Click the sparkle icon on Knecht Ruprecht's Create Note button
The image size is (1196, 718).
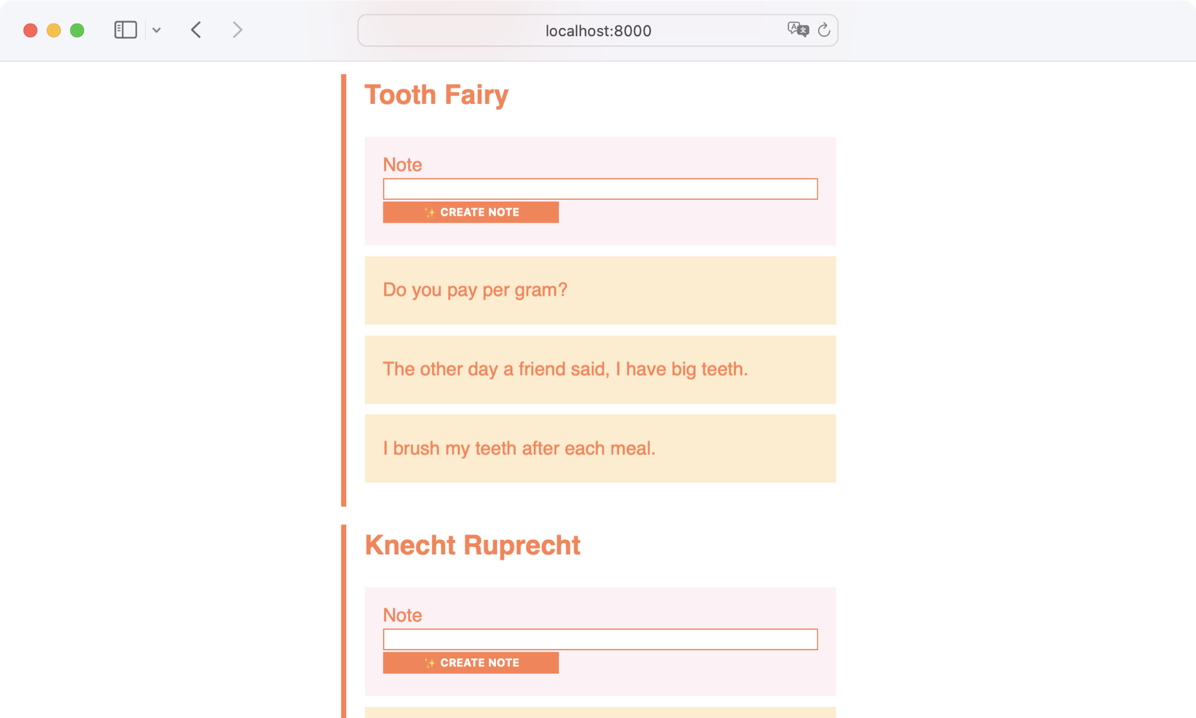click(429, 663)
